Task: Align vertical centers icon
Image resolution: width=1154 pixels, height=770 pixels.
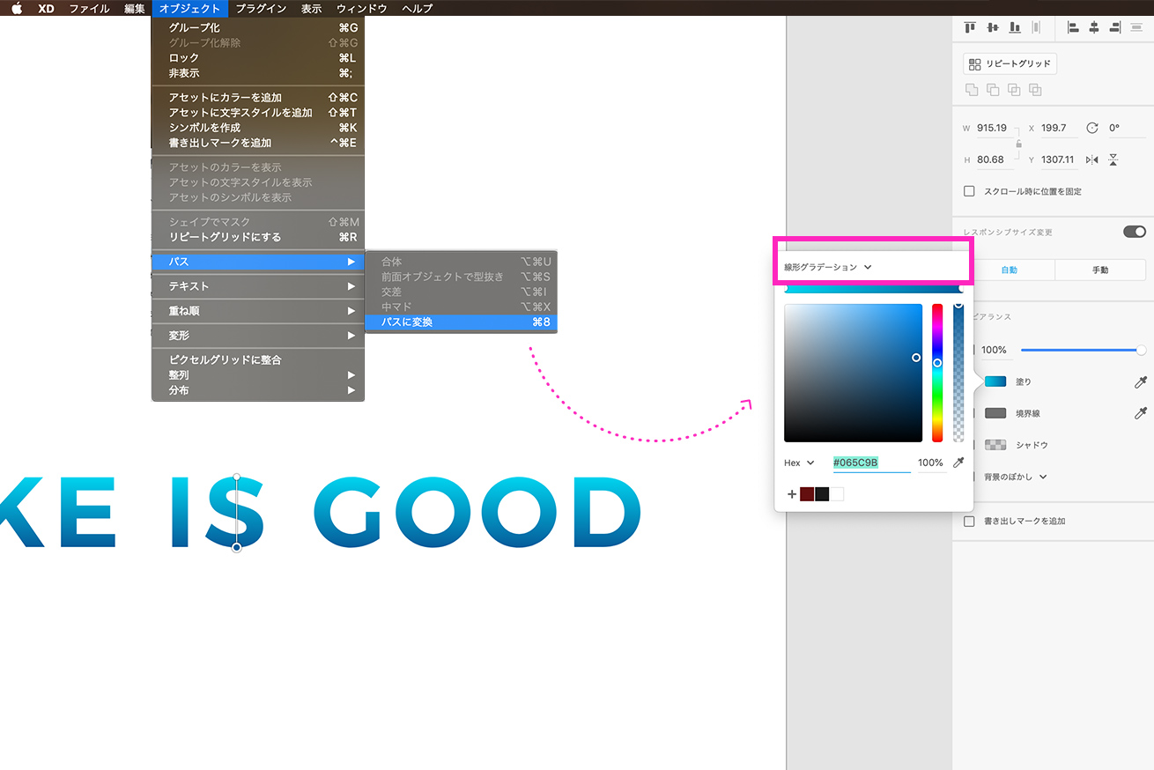Action: click(x=993, y=27)
